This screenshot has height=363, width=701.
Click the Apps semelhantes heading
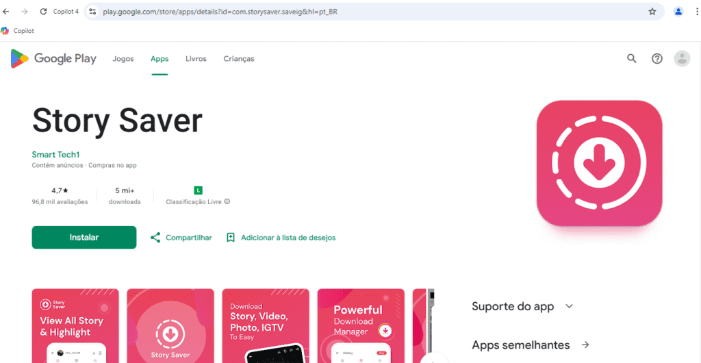coord(521,345)
